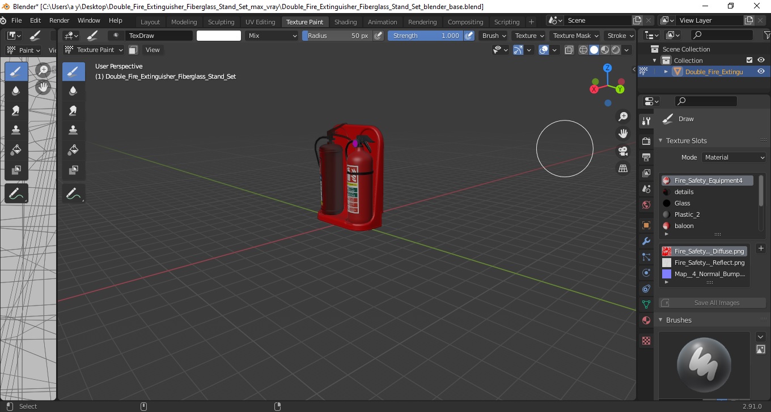Viewport: 771px width, 412px height.
Task: Add a texture slot with plus button
Action: [761, 248]
